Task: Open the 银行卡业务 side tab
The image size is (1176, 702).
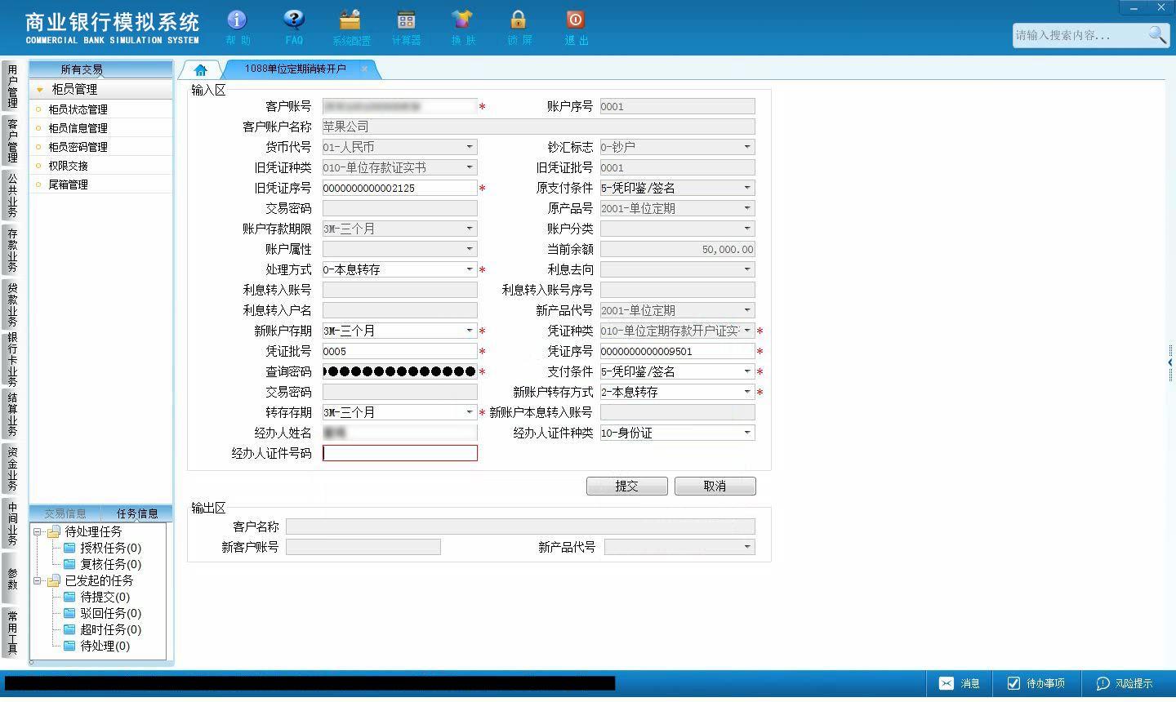Action: tap(12, 359)
